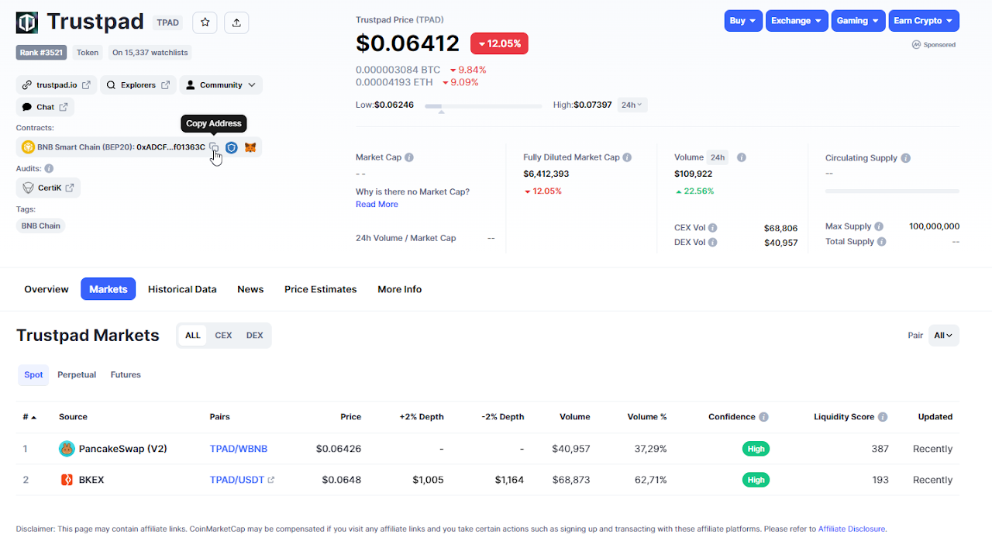Click the DEX Vol info icon
The width and height of the screenshot is (992, 555).
click(x=712, y=242)
